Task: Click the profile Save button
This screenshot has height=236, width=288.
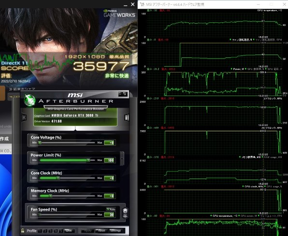Action: coord(70,231)
